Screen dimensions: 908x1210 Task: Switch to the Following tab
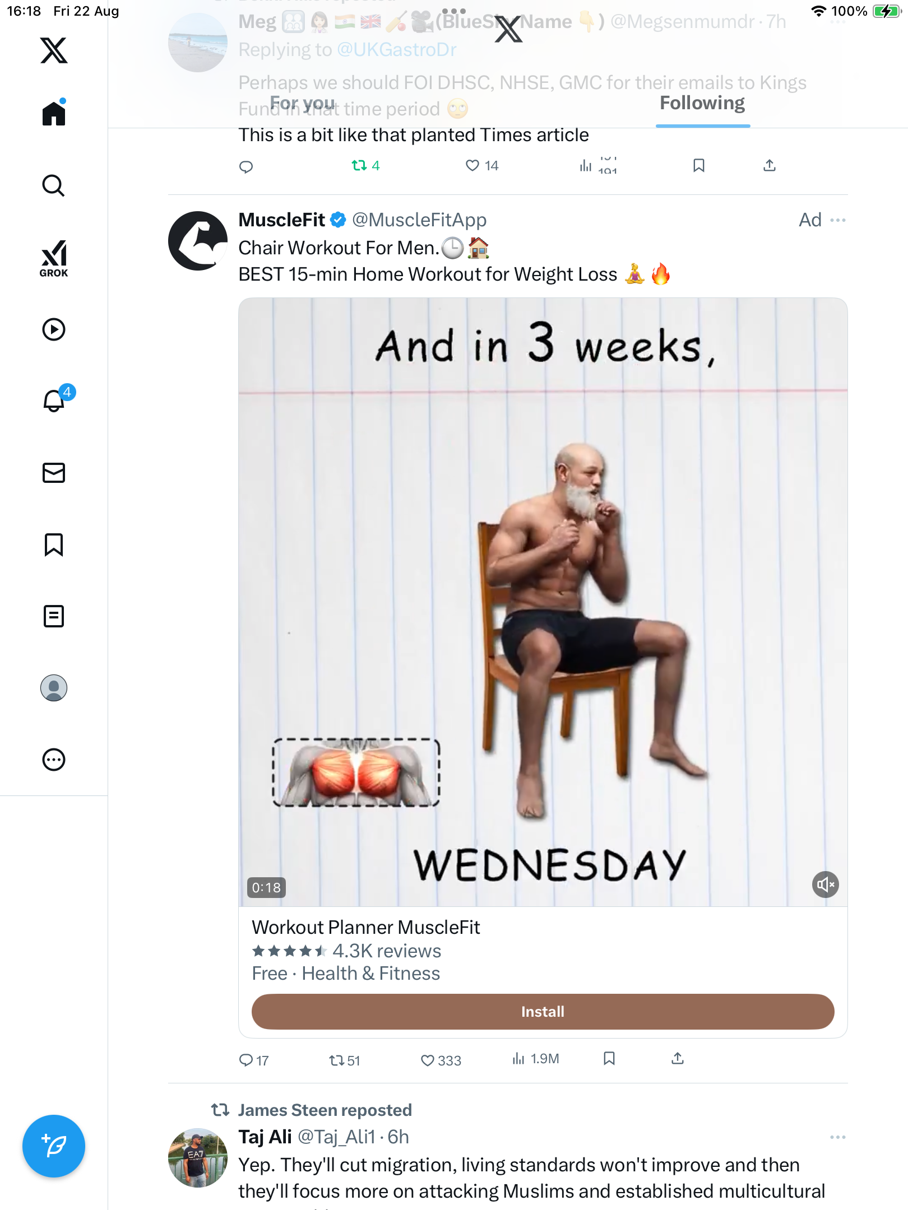point(702,104)
